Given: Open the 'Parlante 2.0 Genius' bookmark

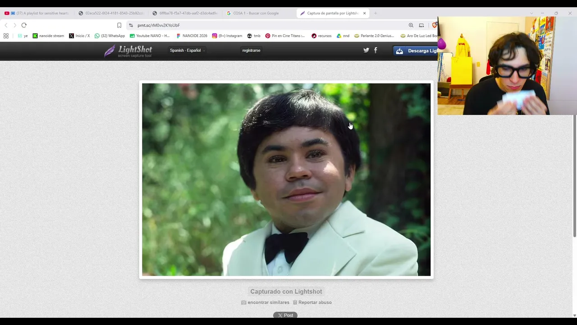Looking at the screenshot, I should (374, 36).
